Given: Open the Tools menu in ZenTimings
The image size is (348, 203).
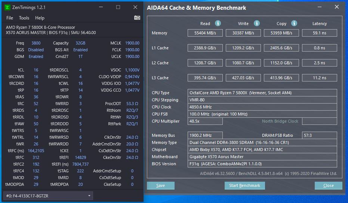Looking at the screenshot, I should point(24,18).
